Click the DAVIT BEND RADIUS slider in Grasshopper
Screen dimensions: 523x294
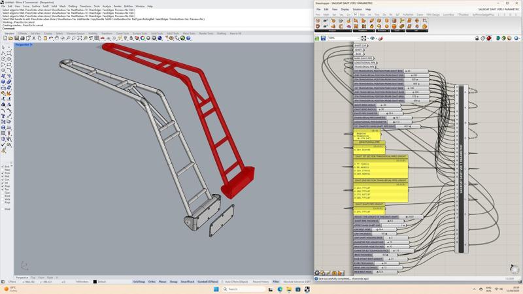(x=377, y=109)
